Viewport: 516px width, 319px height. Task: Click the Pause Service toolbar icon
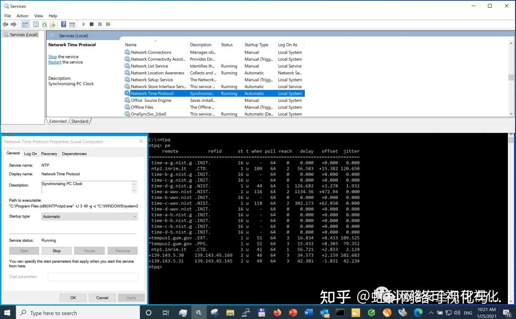pyautogui.click(x=101, y=24)
